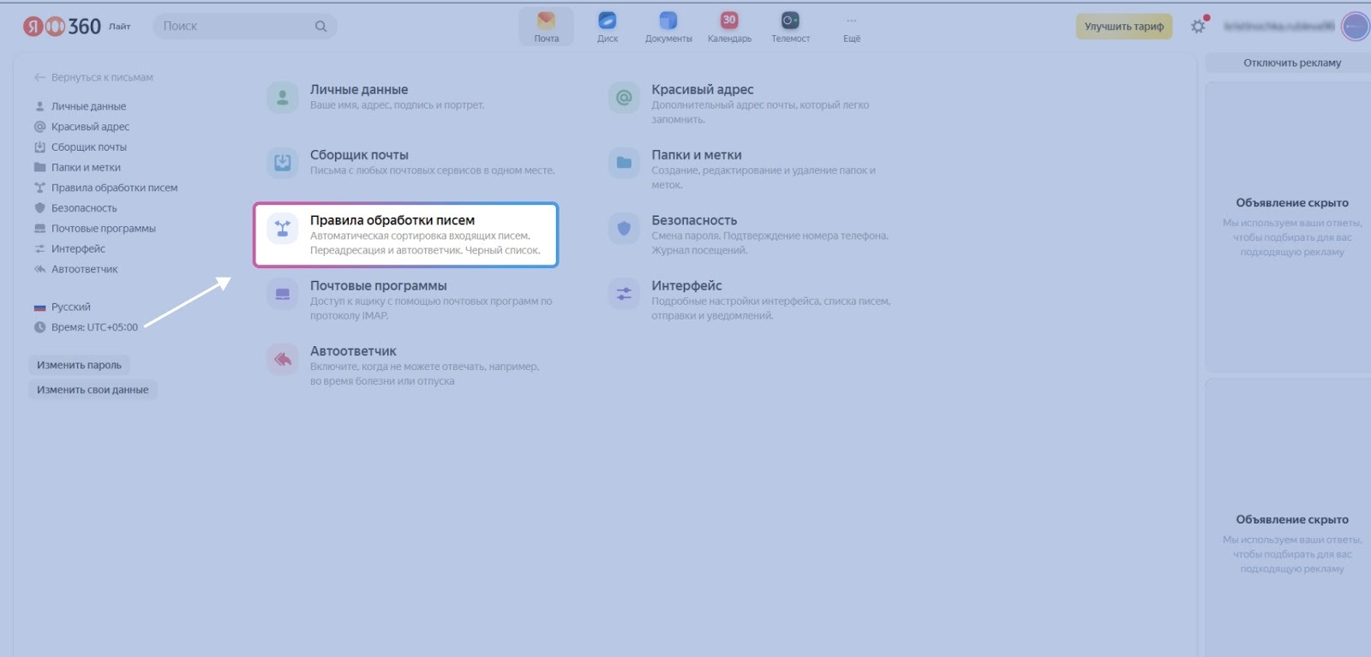
Task: Change the Время UTC+05:00 timezone setting
Action: pyautogui.click(x=93, y=327)
